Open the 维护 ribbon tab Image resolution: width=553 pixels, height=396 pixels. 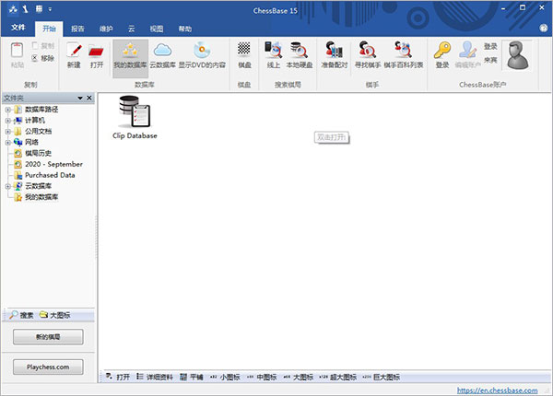(107, 29)
